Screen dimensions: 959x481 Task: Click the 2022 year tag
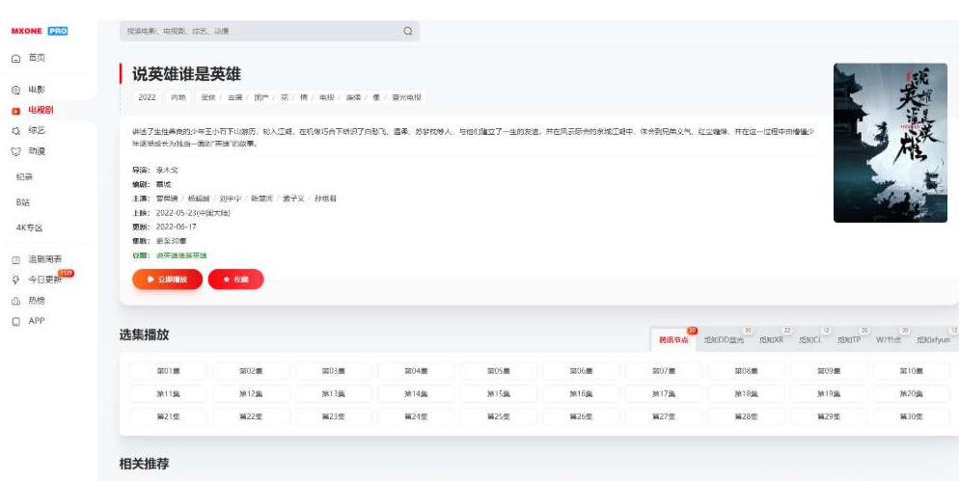(x=147, y=97)
